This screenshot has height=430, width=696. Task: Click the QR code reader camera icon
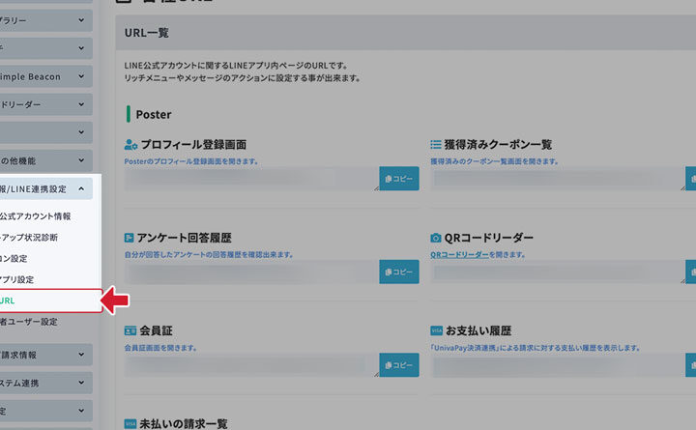click(436, 238)
